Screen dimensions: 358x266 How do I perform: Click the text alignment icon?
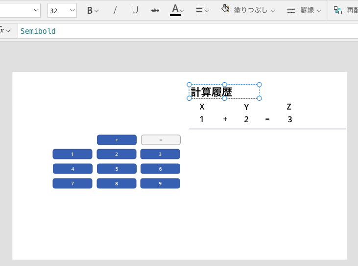200,10
